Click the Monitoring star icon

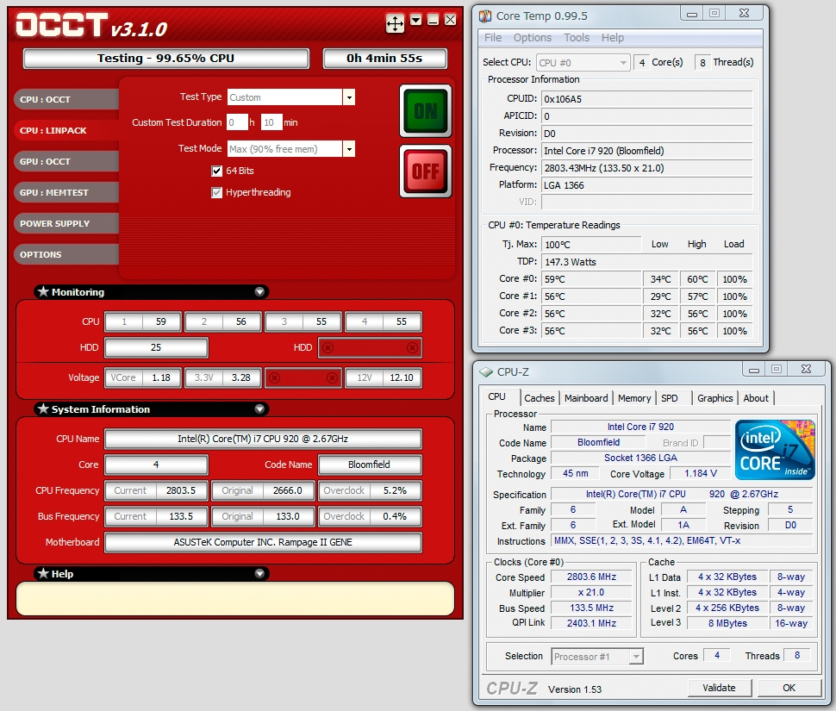tap(43, 291)
